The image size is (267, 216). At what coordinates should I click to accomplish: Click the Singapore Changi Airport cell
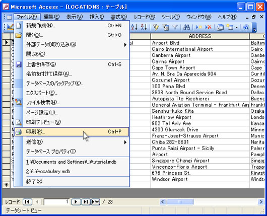pyautogui.click(x=200, y=161)
